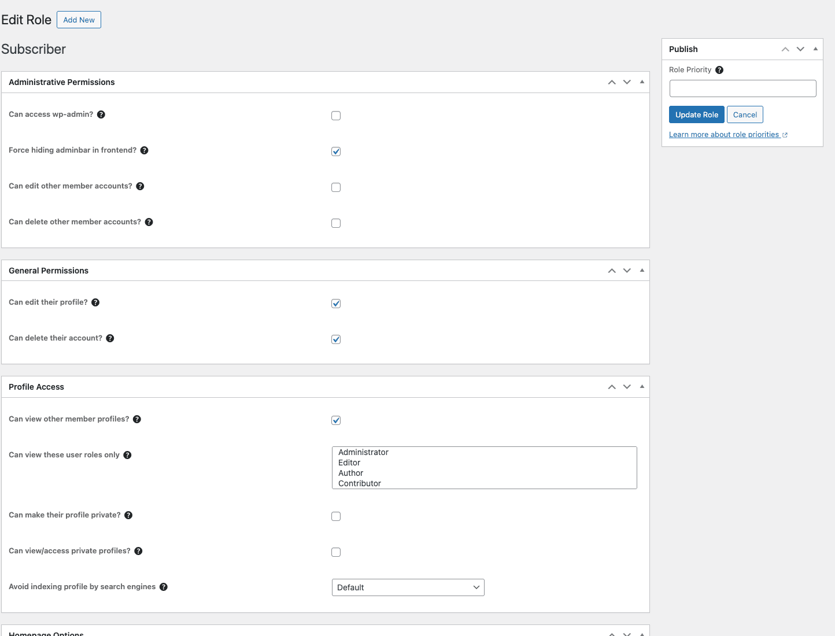This screenshot has width=835, height=636.
Task: Show help for Can edit their profile
Action: point(96,302)
